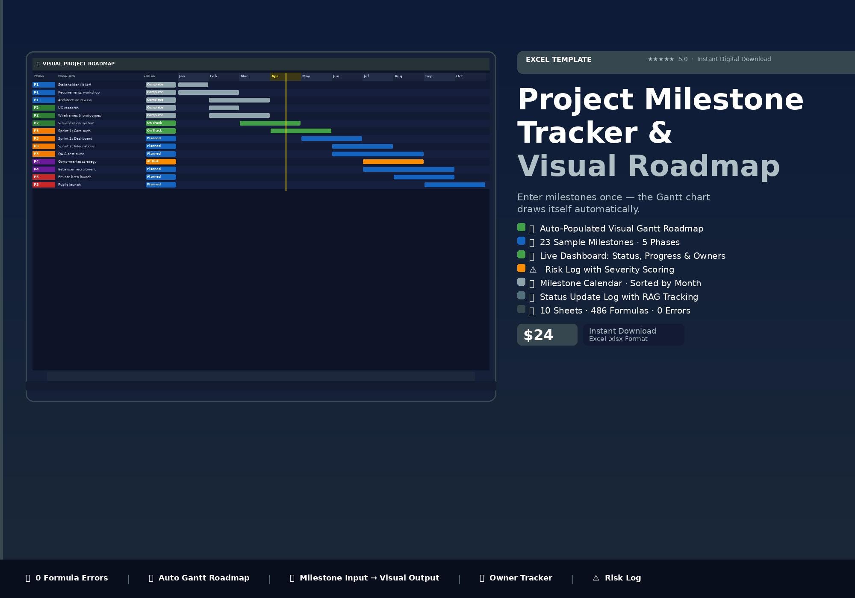Click the P4 phase tag of Beta user recruitment

tap(44, 169)
